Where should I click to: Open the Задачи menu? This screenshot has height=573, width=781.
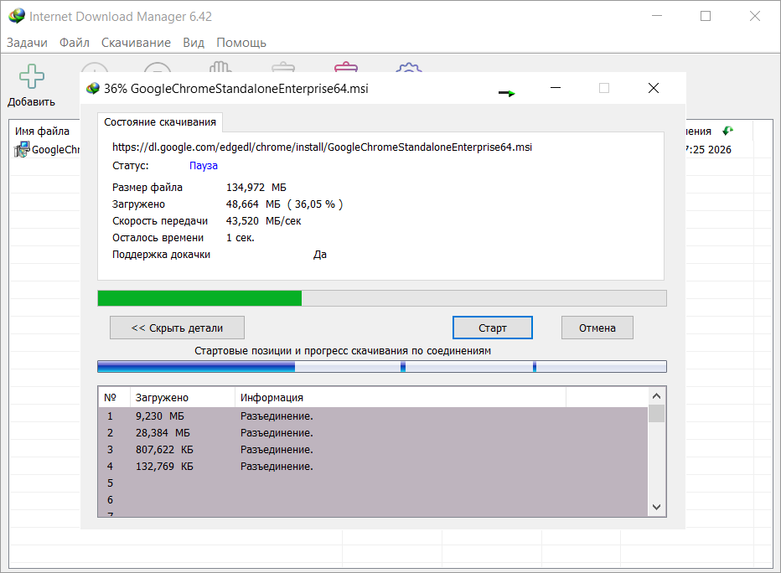[x=27, y=43]
